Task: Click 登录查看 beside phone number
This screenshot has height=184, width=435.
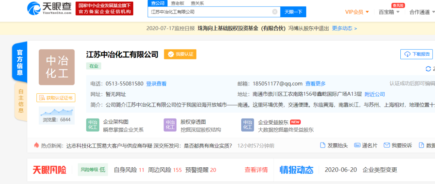Action: (x=156, y=84)
